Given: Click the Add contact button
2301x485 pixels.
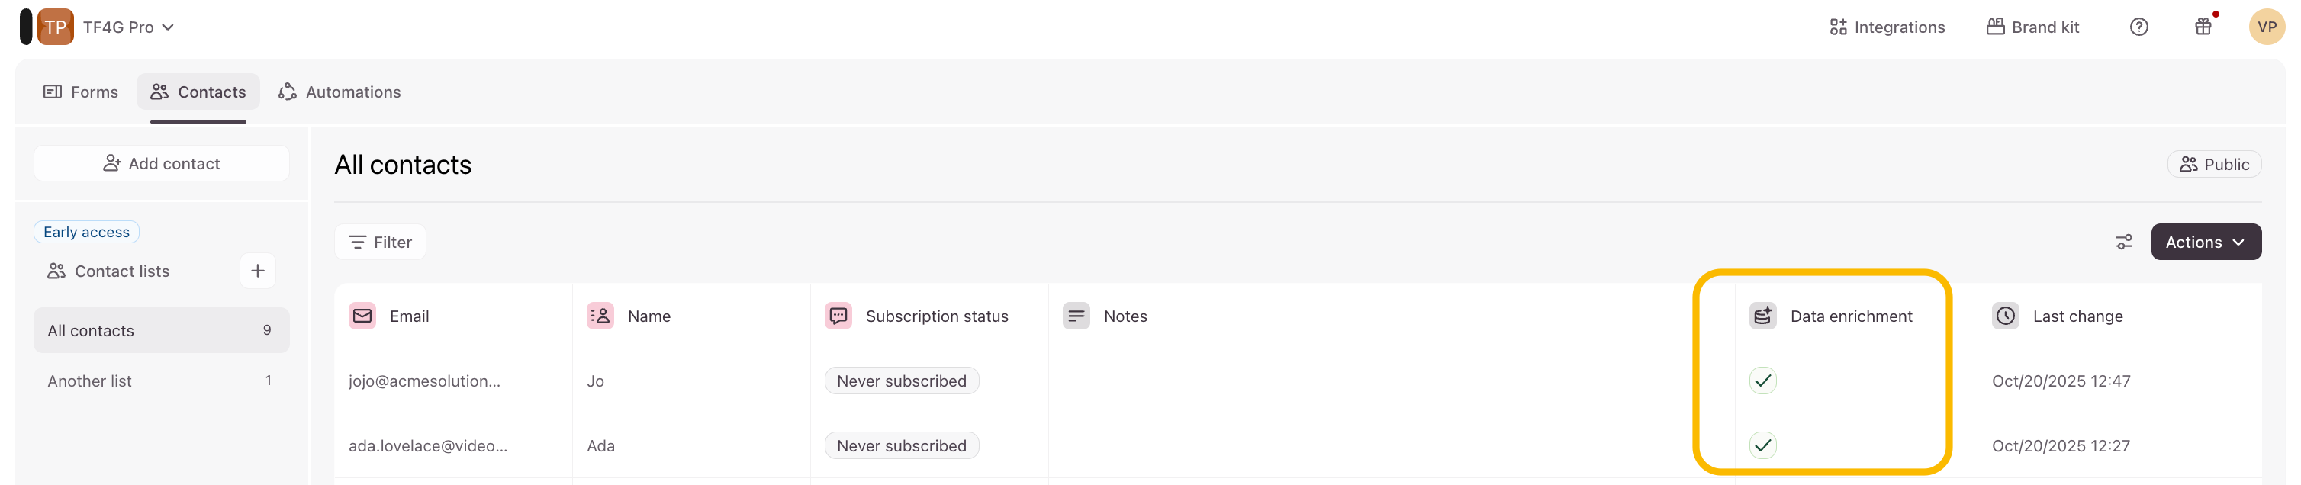Looking at the screenshot, I should [162, 163].
